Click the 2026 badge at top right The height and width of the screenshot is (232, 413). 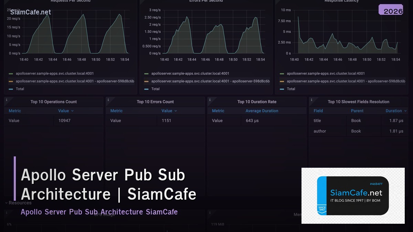391,10
